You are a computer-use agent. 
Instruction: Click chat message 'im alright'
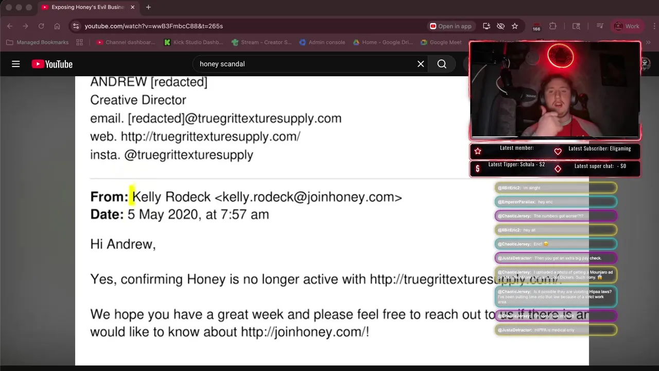click(556, 188)
